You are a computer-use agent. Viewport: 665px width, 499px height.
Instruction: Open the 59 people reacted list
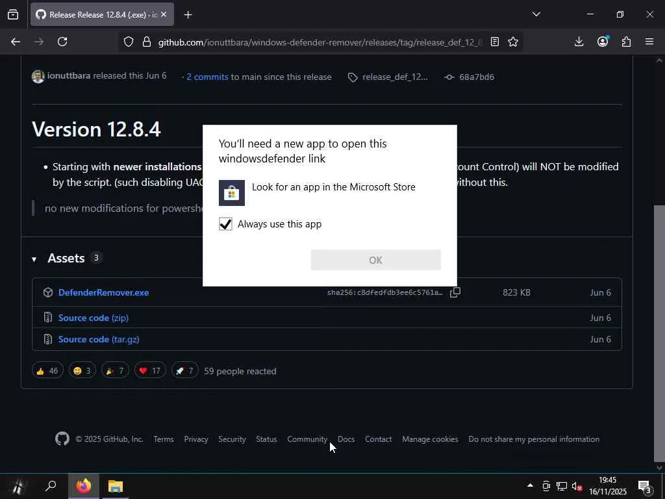[240, 371]
